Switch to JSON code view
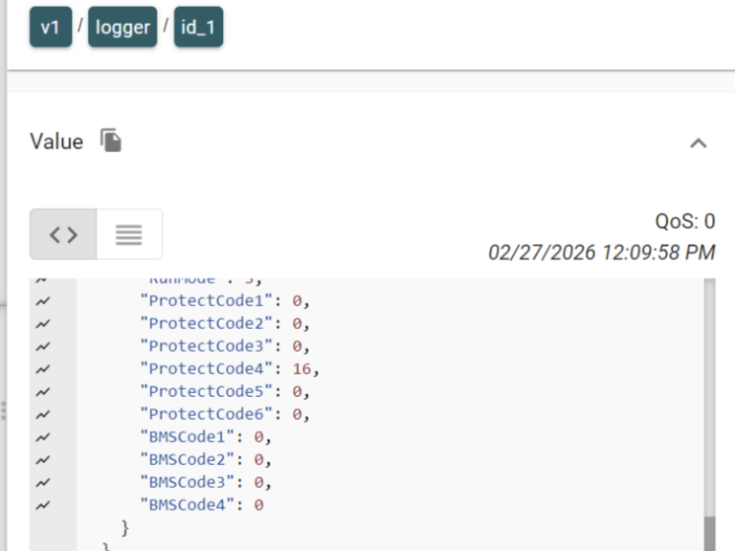The width and height of the screenshot is (735, 551). point(63,234)
